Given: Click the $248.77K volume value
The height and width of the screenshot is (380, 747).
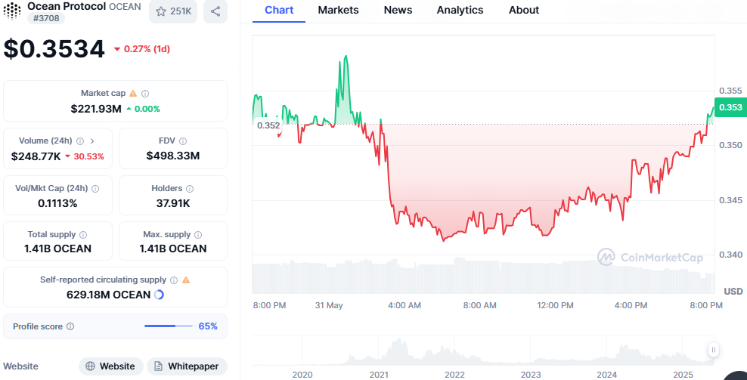Looking at the screenshot, I should tap(36, 156).
